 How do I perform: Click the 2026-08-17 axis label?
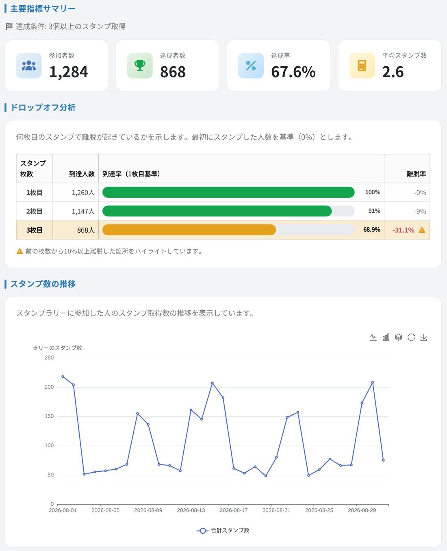click(x=234, y=510)
